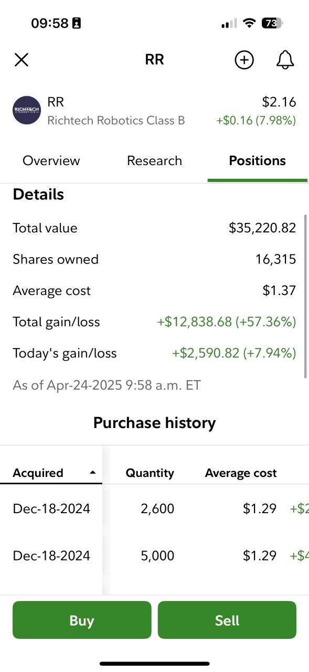Tap the Wi-Fi icon in status bar
Screen dimensions: 309x672
pyautogui.click(x=250, y=23)
